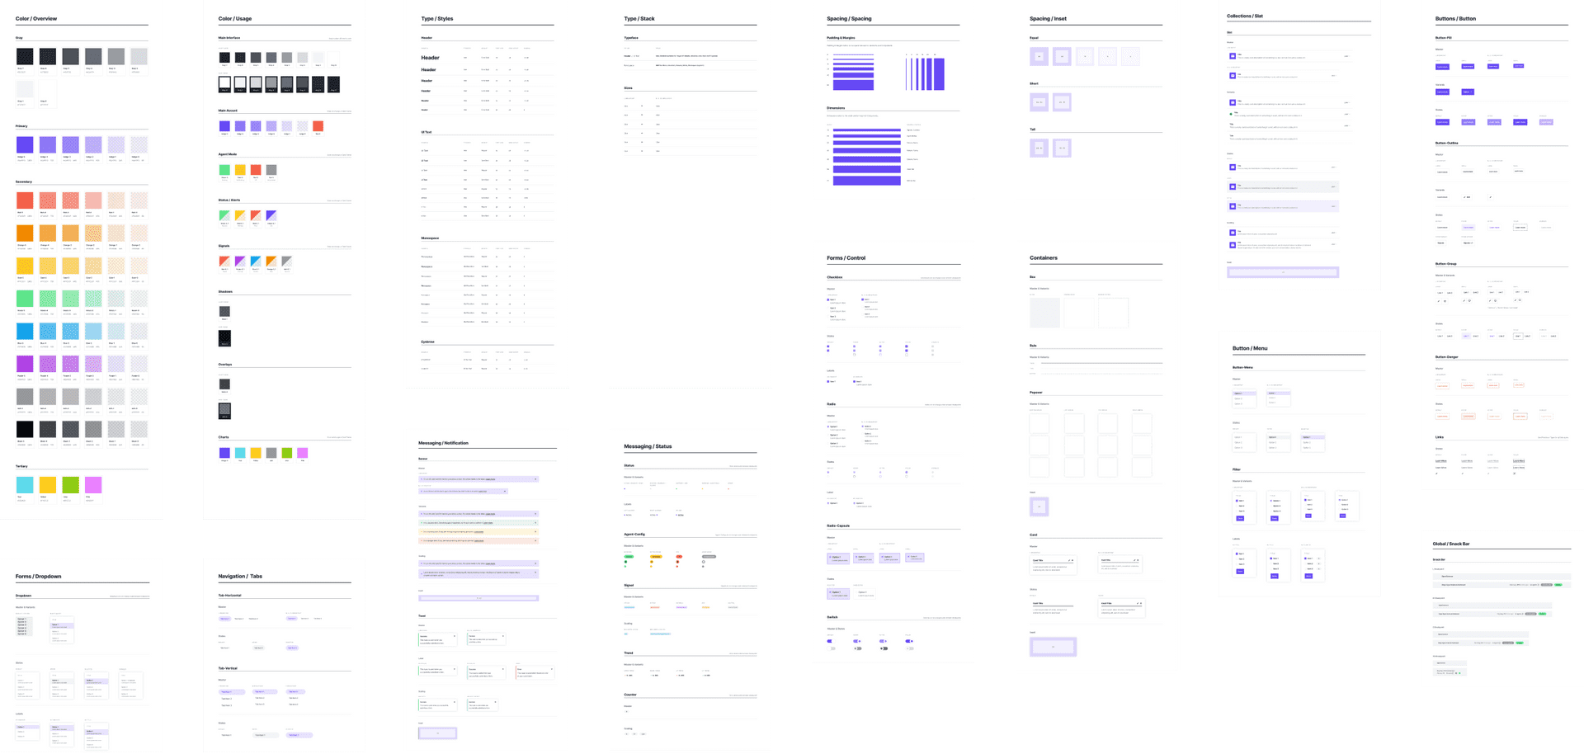The image size is (1584, 754).
Task: Choose the lime swatch under Charts
Action: (x=287, y=453)
